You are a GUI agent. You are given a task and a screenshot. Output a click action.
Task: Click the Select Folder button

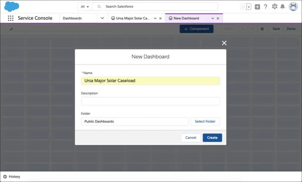pyautogui.click(x=205, y=121)
